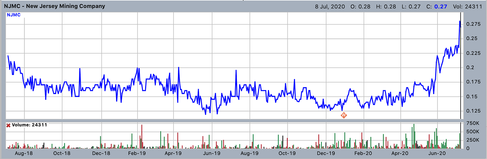
Task: Remove the Volume indicator with red X
Action: coord(8,125)
